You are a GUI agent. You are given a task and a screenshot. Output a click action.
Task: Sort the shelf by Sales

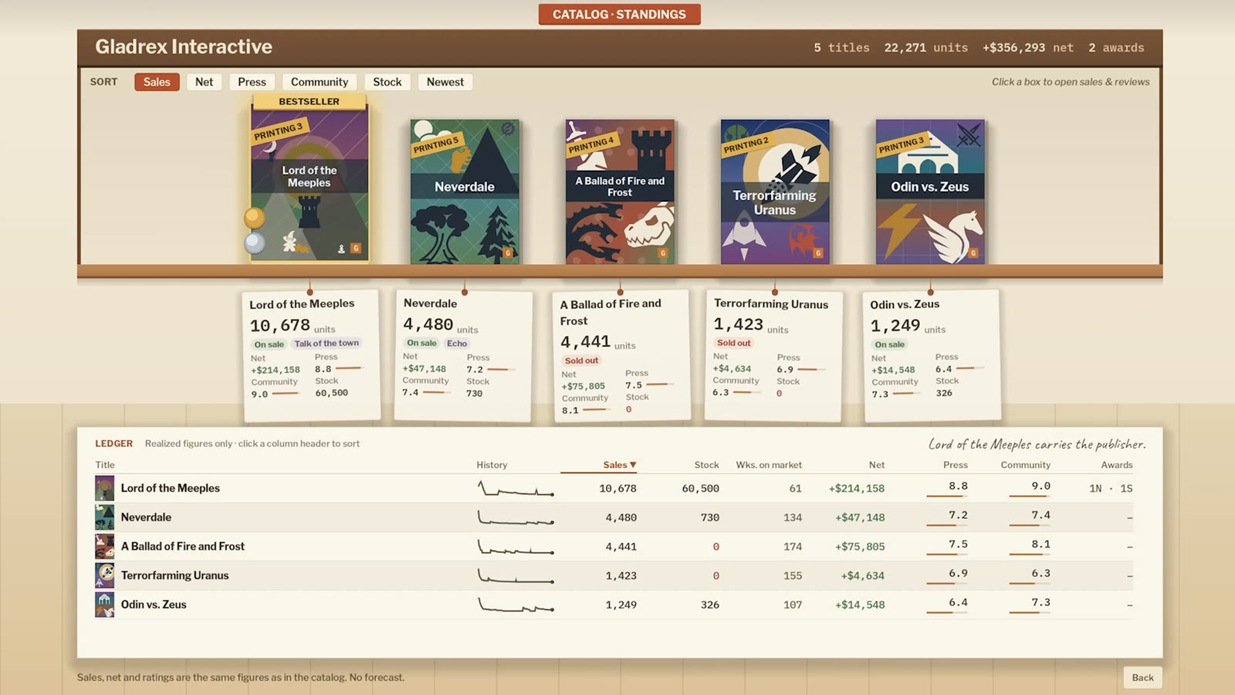coord(157,82)
